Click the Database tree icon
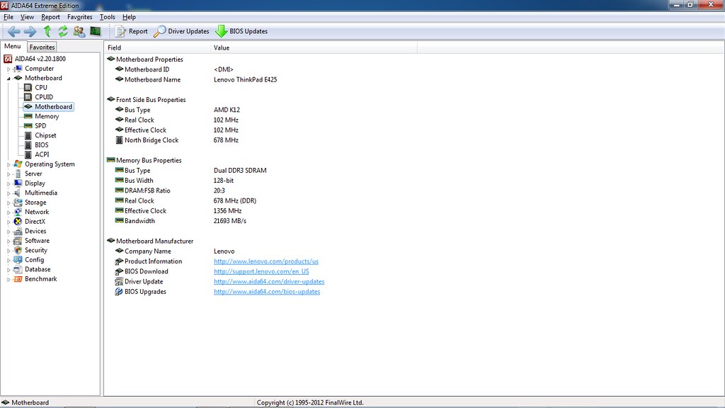Viewport: 725px width, 408px height. coord(18,269)
